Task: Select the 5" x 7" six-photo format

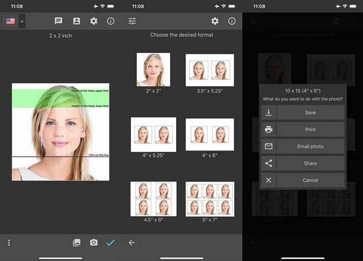Action: (210, 199)
